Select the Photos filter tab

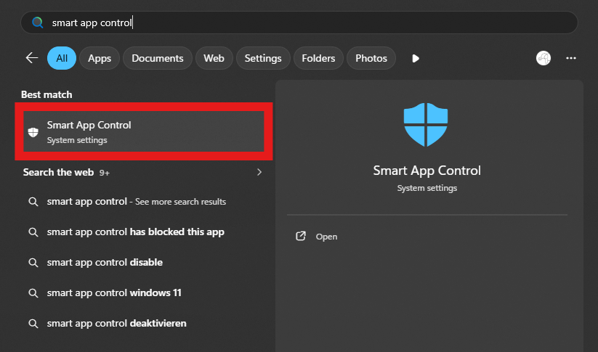pyautogui.click(x=371, y=58)
